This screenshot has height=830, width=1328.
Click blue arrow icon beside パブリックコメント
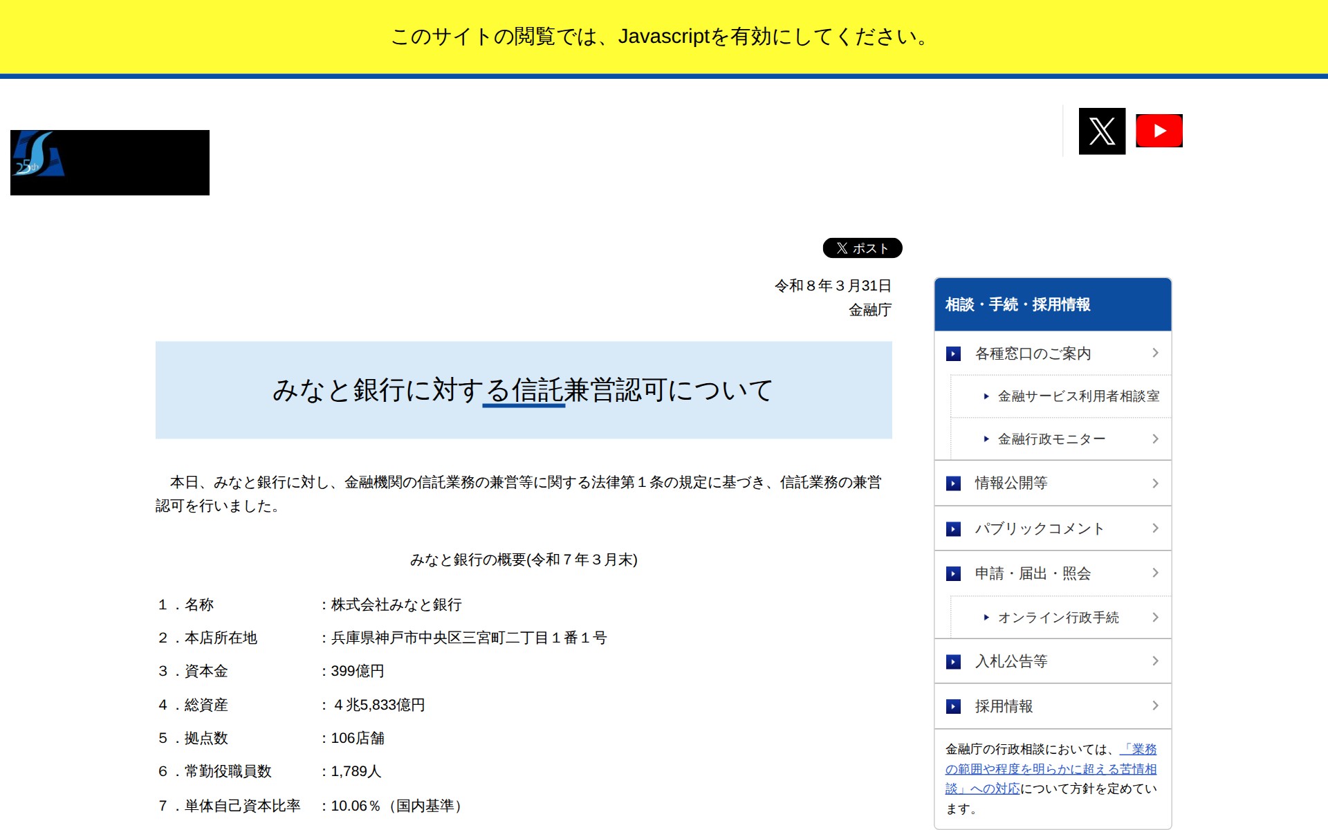coord(953,529)
